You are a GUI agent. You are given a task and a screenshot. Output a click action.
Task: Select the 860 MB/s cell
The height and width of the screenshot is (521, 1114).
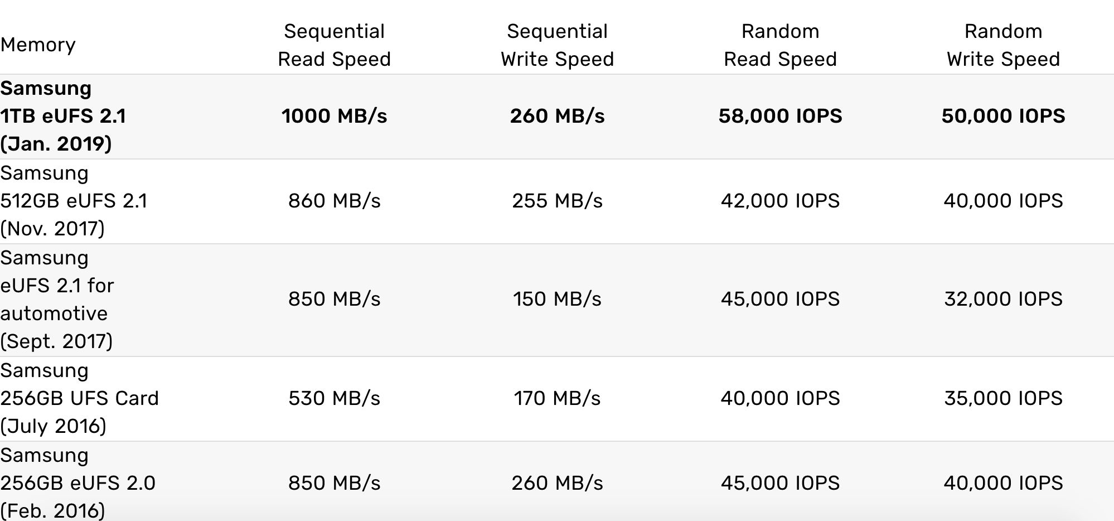click(x=334, y=201)
